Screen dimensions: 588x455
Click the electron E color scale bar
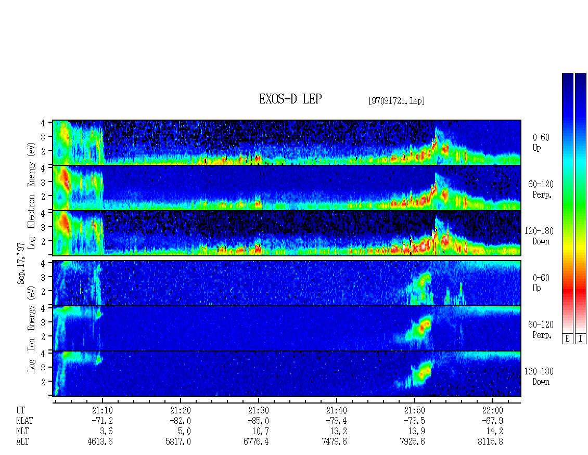tap(567, 203)
